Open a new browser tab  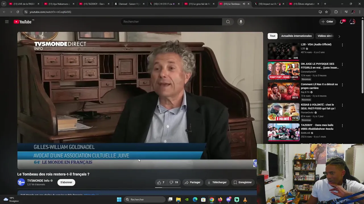(x=325, y=4)
